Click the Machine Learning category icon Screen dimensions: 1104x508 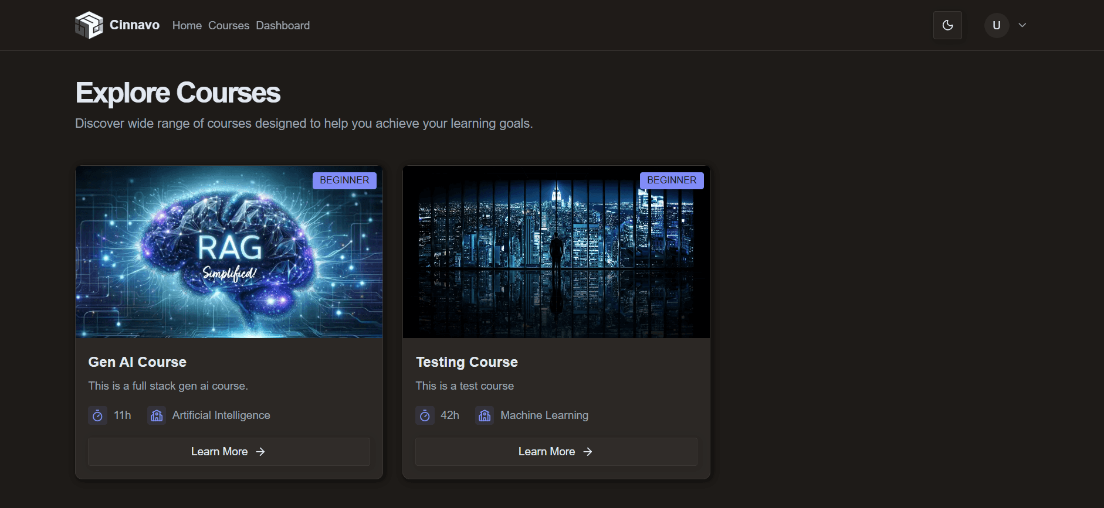click(x=485, y=415)
